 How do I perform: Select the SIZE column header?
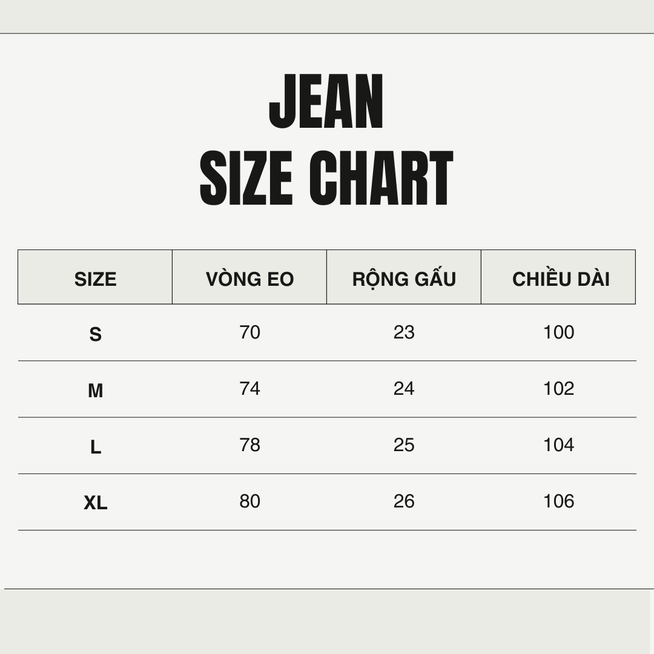tap(95, 277)
